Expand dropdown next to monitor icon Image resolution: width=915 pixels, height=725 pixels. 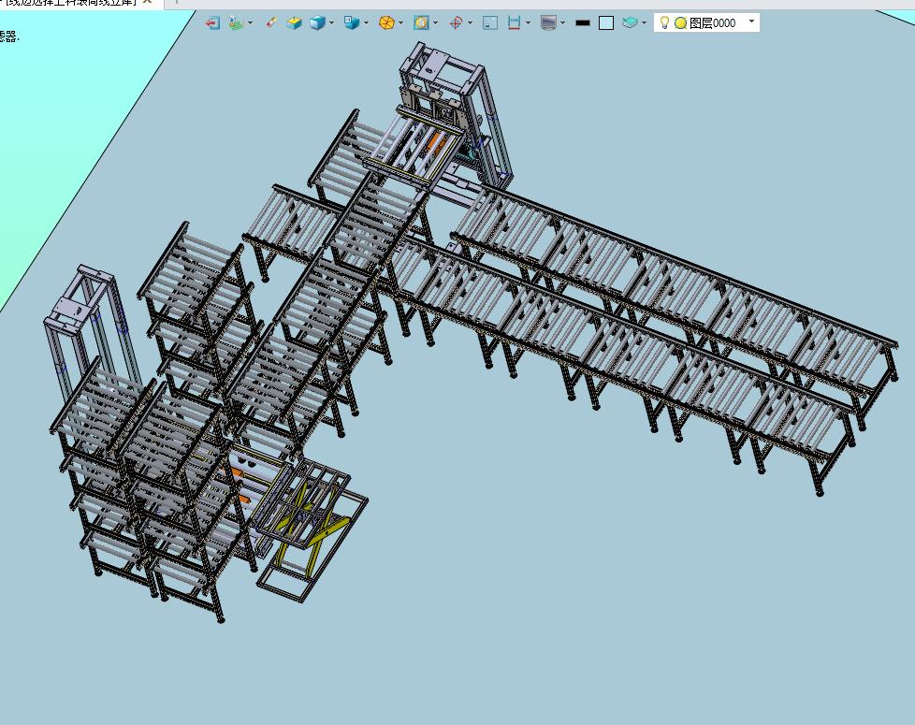coord(562,23)
